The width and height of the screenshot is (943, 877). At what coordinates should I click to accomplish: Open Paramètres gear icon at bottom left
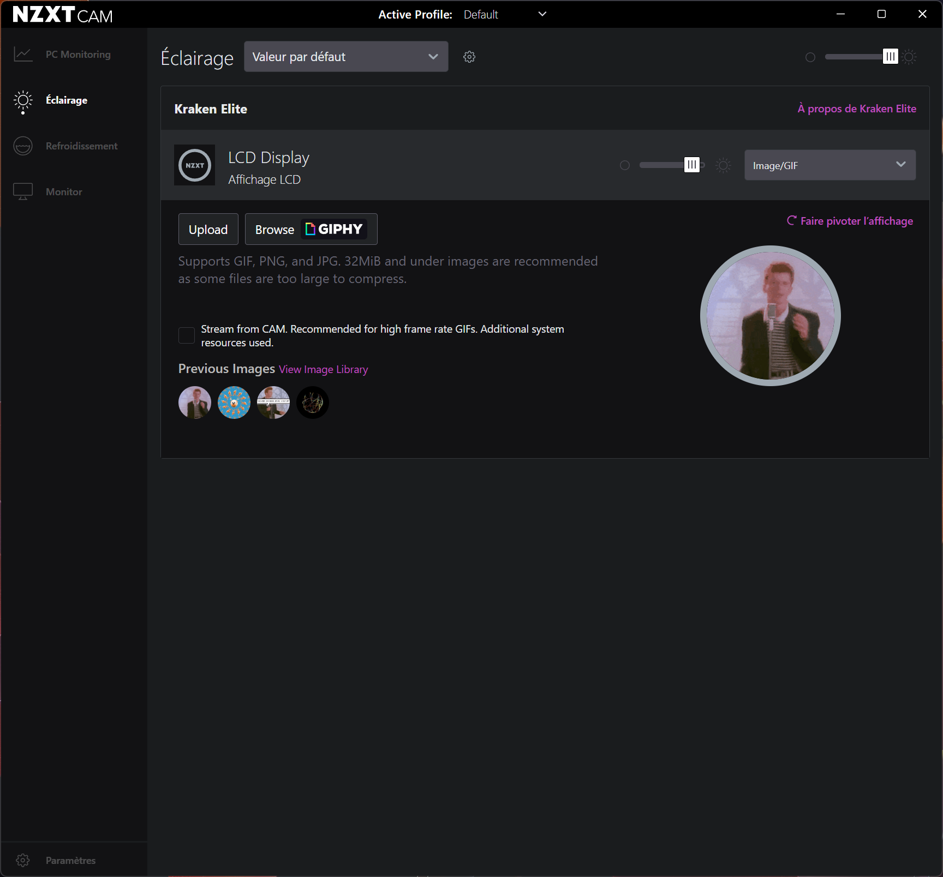coord(23,860)
